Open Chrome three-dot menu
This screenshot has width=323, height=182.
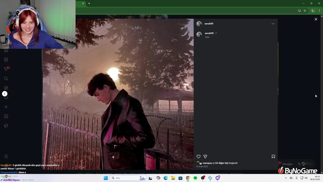[319, 11]
